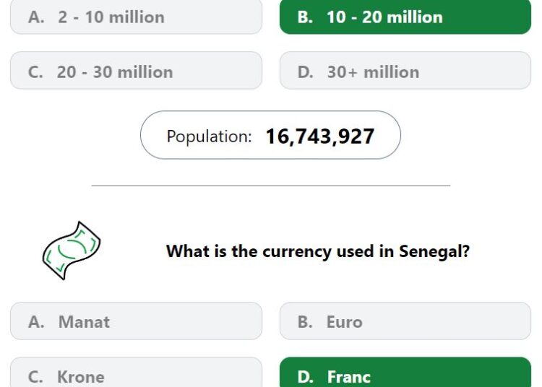
Task: Click the letter A beside Manat
Action: click(x=36, y=322)
